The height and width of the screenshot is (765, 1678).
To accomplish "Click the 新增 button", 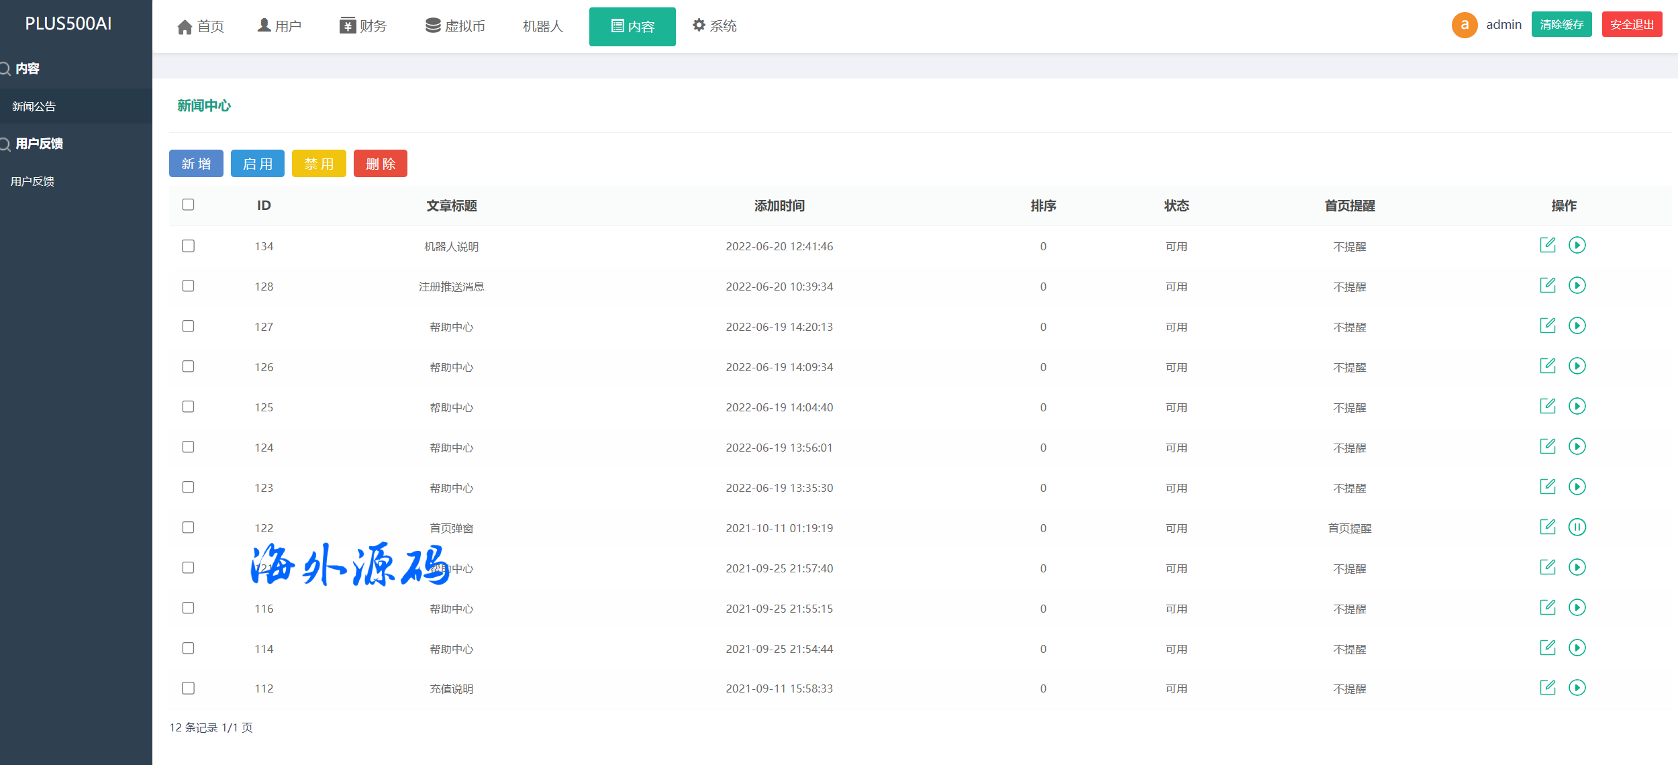I will [196, 164].
